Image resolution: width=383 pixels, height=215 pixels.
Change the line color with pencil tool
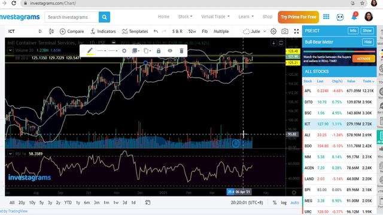pos(90,51)
